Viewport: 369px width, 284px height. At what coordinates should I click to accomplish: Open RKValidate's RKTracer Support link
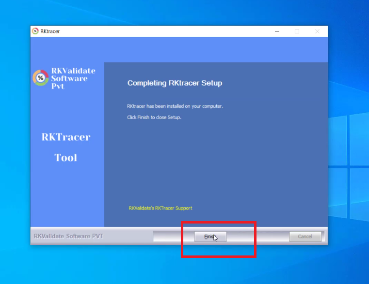point(160,208)
